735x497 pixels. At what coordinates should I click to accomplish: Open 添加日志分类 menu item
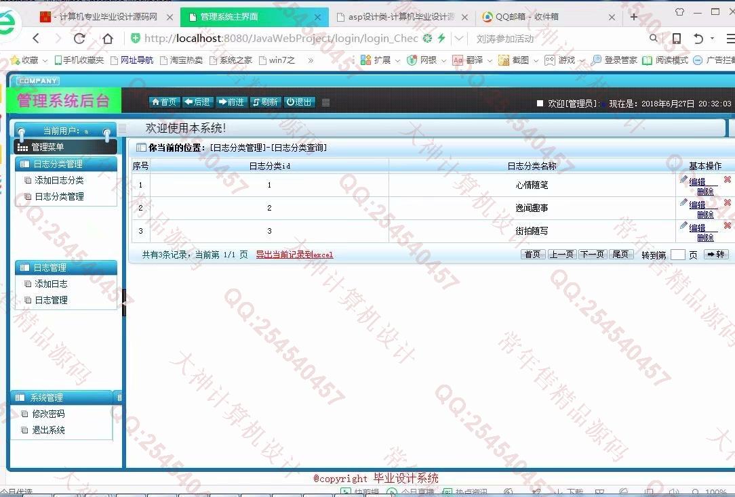59,180
